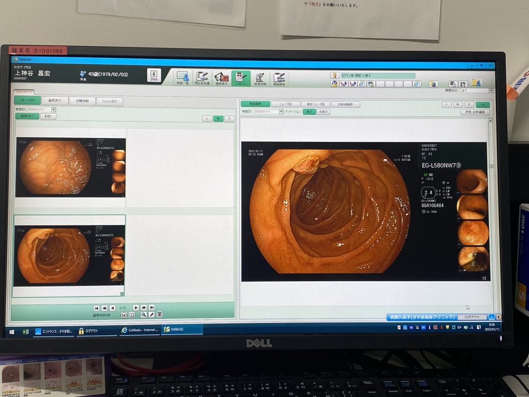
Task: Go to the next image with the right arrow
Action: coord(136,308)
